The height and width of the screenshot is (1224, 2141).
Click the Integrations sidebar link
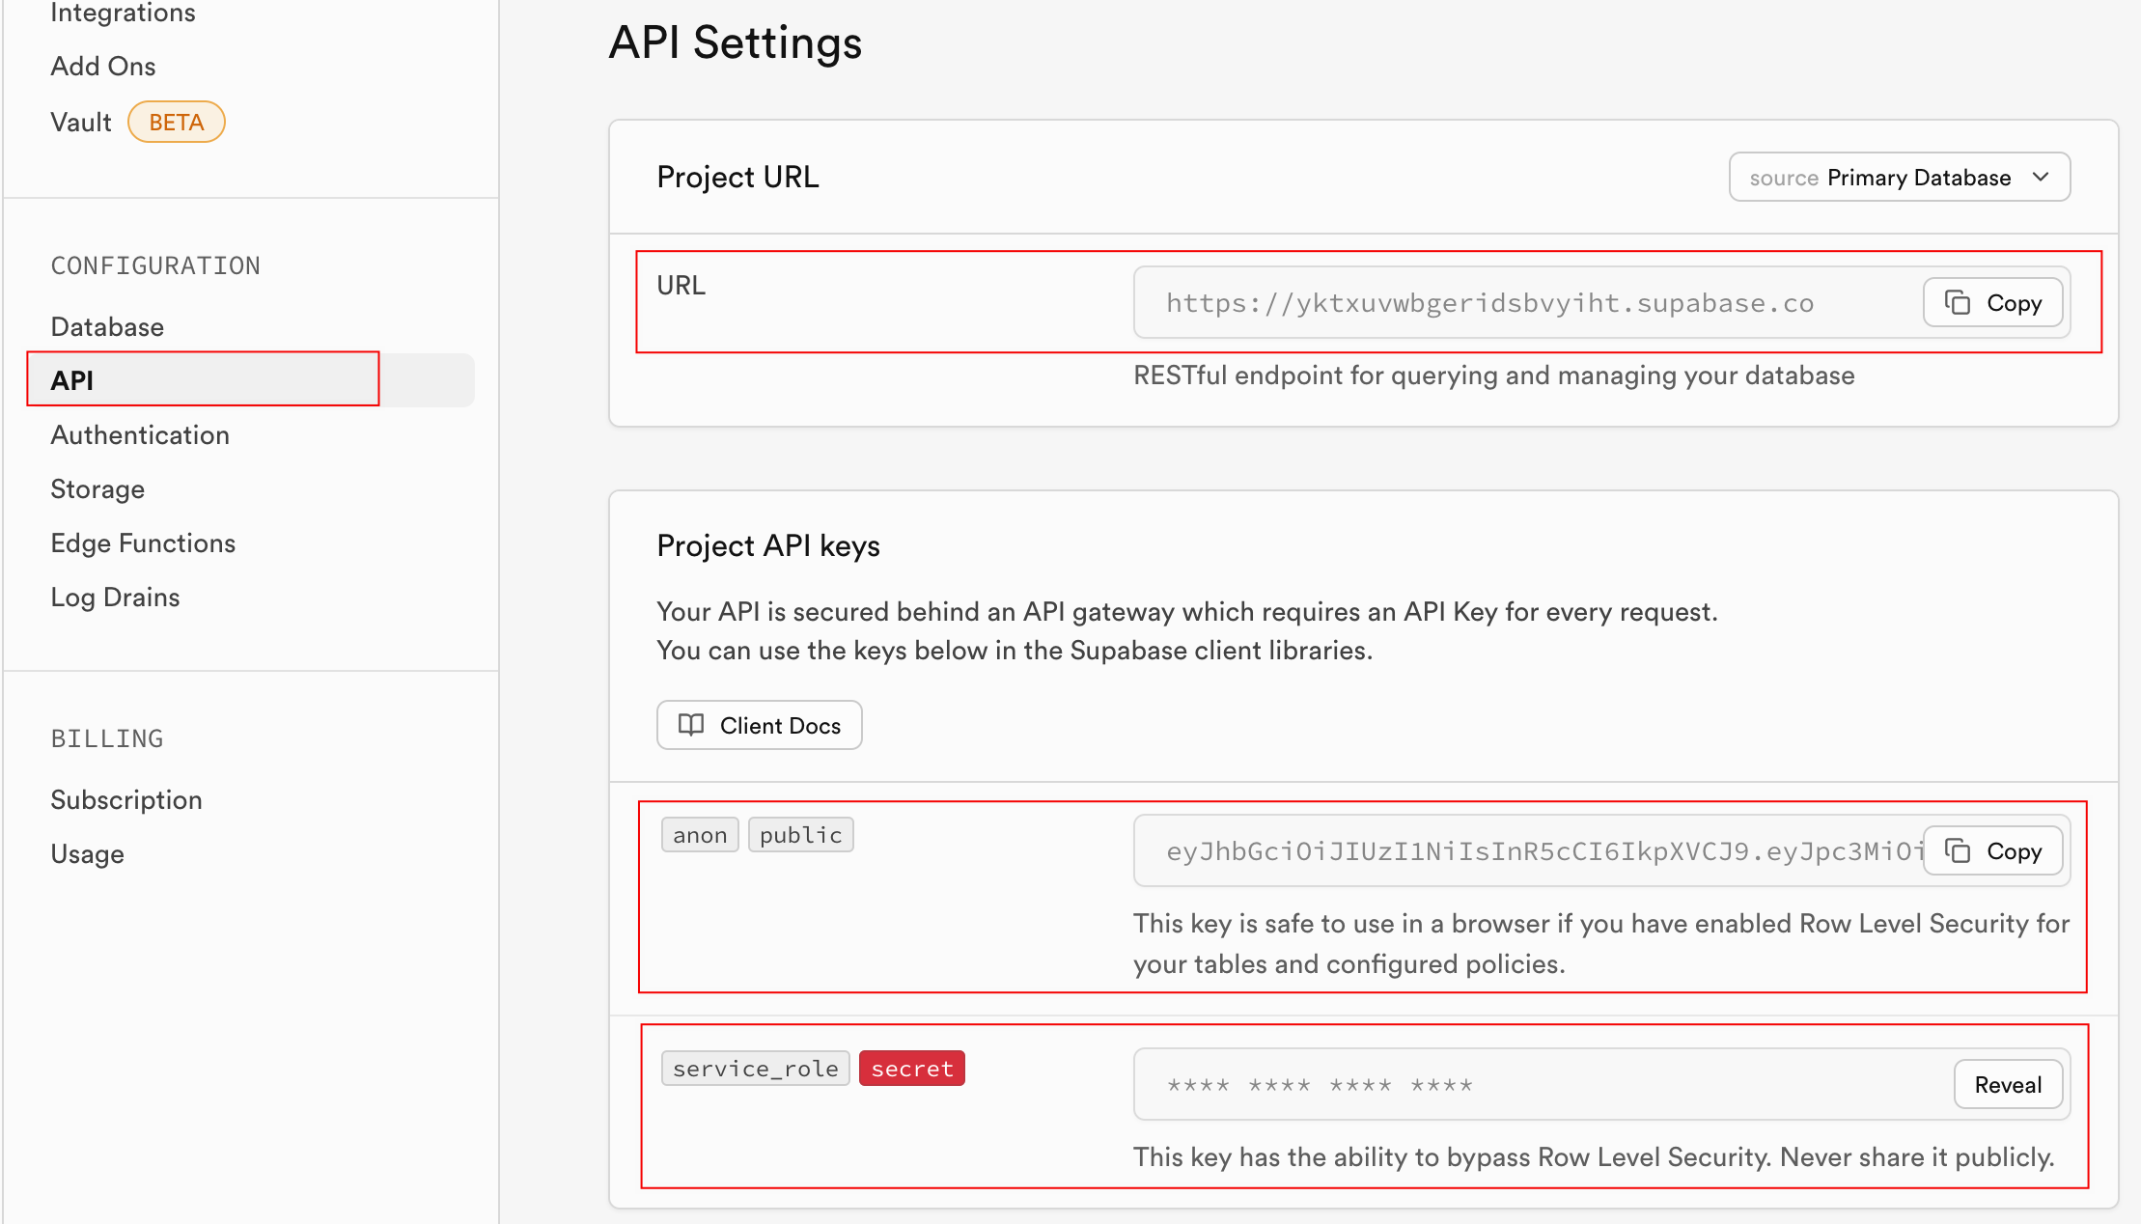point(122,14)
